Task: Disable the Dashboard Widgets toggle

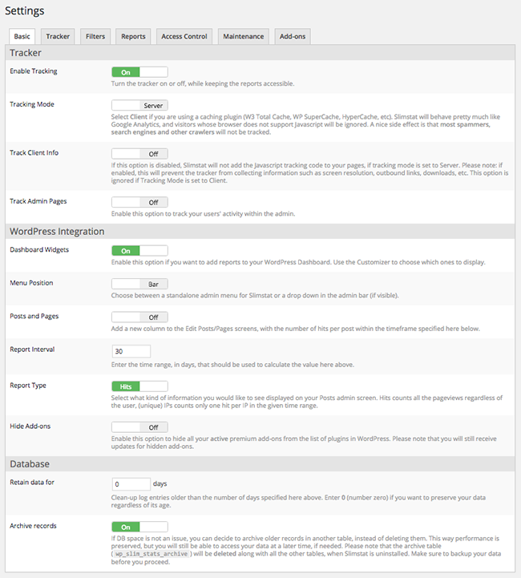Action: pyautogui.click(x=139, y=250)
